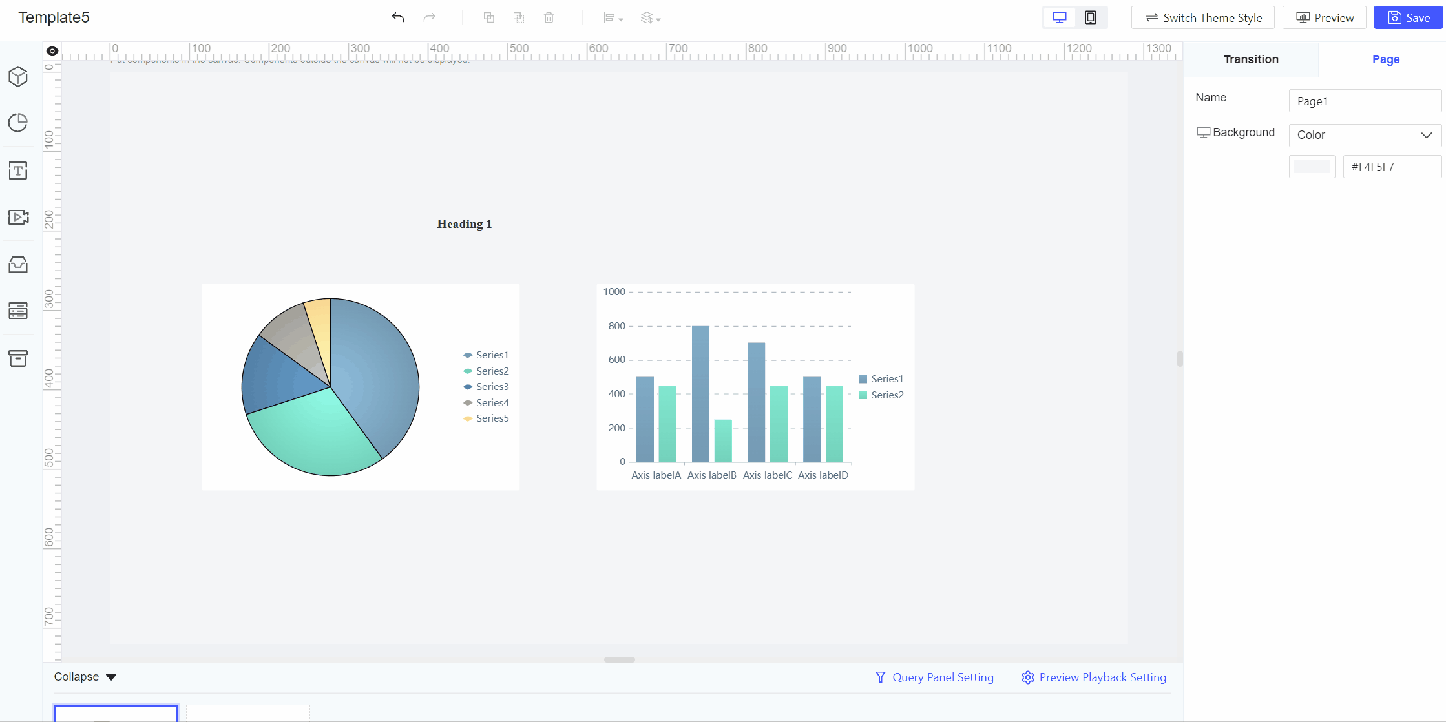
Task: Click the tallest bar at Axis labelB
Action: coord(700,394)
